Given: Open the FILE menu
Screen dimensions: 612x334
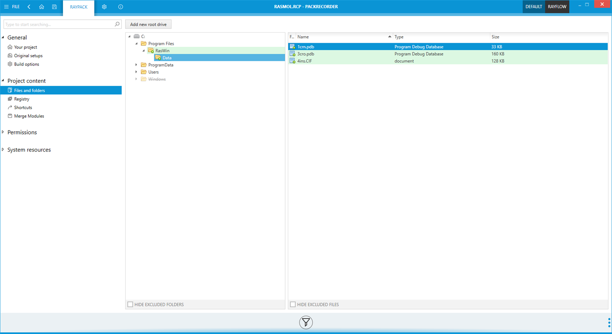Looking at the screenshot, I should 15,7.
